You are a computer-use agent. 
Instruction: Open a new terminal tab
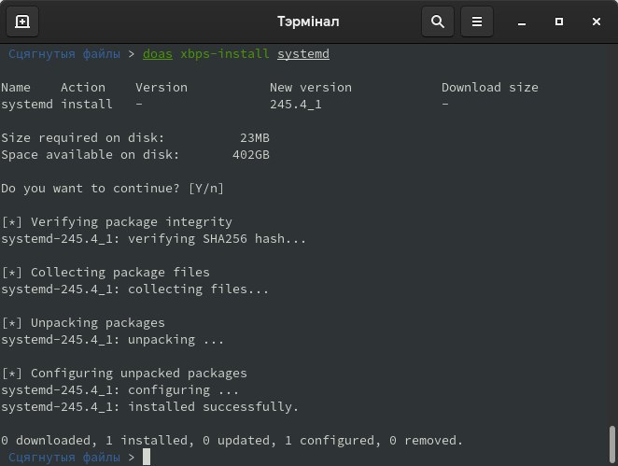point(22,21)
